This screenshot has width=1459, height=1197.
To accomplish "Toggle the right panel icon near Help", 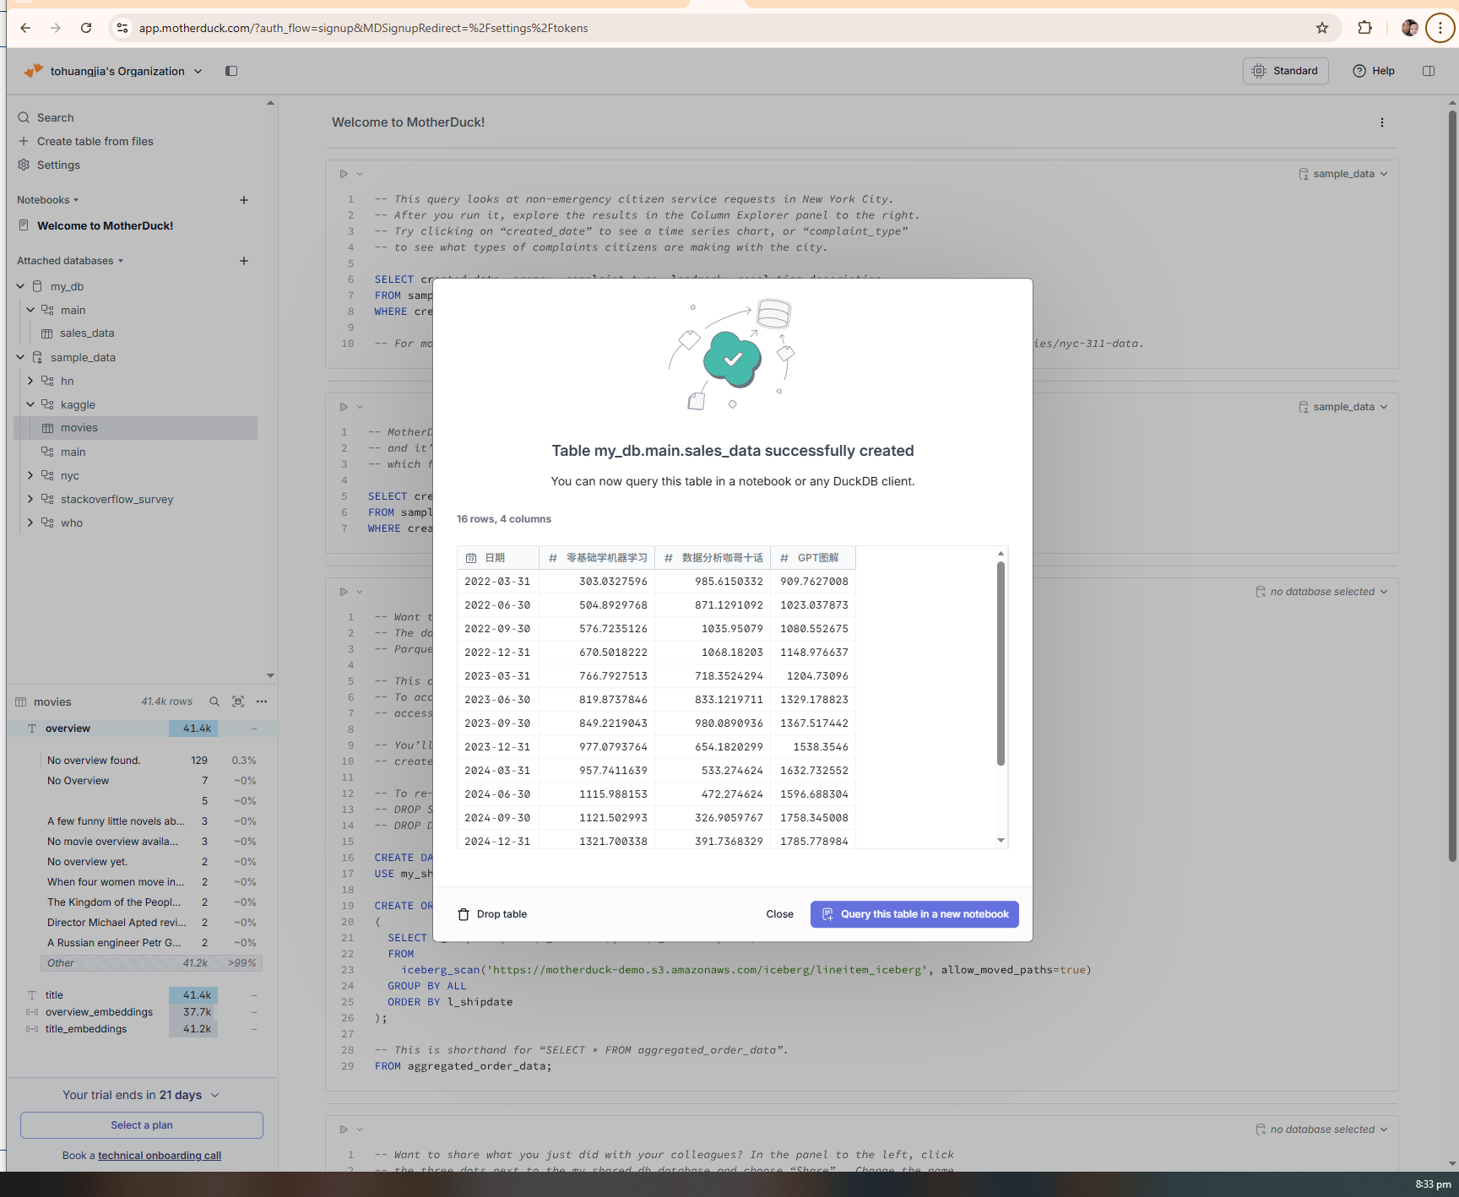I will (1429, 71).
